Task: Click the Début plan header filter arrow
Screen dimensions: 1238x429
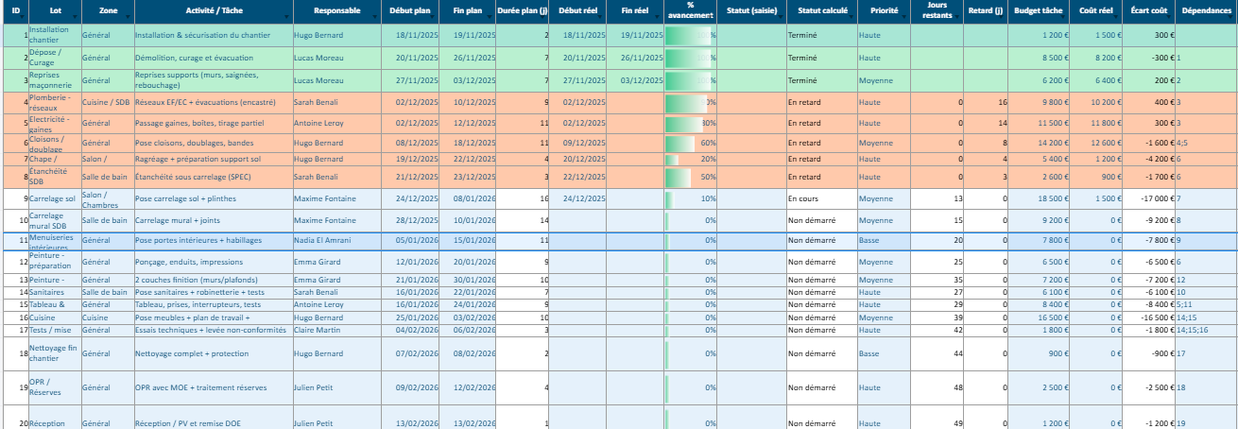Action: (433, 18)
